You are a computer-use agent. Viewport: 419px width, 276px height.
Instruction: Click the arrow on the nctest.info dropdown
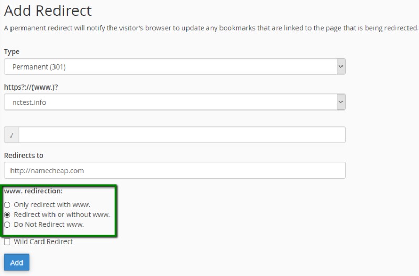340,102
